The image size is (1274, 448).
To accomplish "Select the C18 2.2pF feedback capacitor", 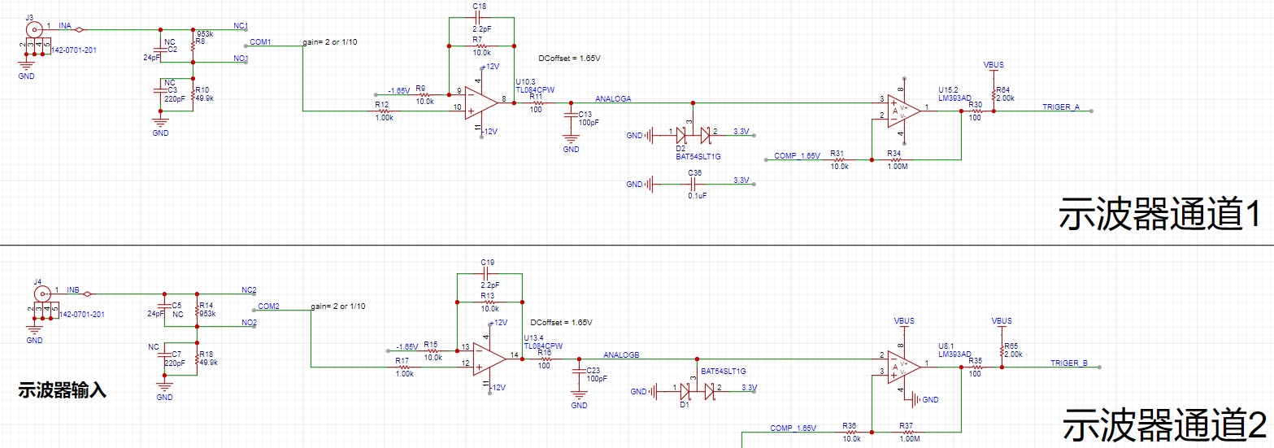I will (480, 20).
